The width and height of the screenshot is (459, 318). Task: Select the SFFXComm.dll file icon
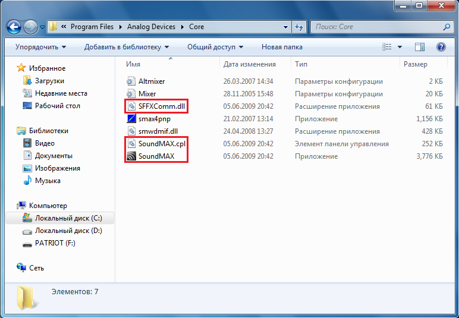pos(131,106)
